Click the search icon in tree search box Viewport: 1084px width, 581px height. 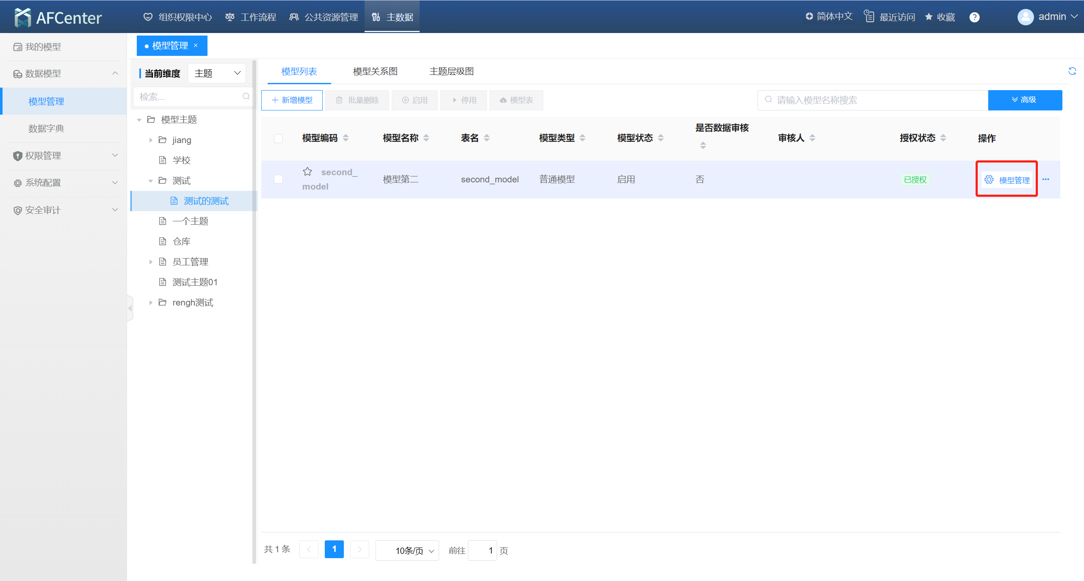(x=246, y=96)
